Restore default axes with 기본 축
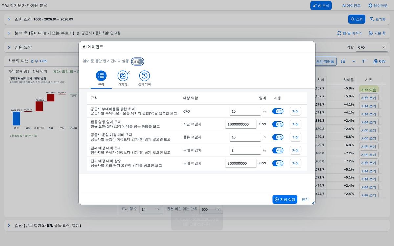 pyautogui.click(x=377, y=33)
